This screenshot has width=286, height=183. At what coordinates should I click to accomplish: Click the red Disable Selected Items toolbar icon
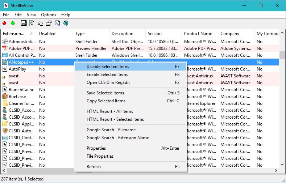coord(4,24)
